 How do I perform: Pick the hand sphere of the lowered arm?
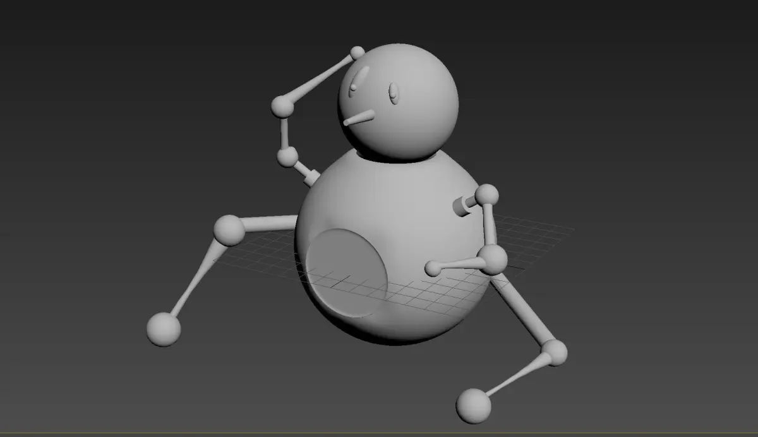[x=433, y=268]
